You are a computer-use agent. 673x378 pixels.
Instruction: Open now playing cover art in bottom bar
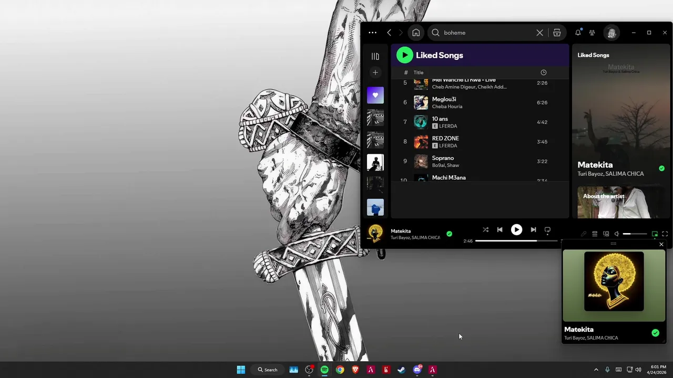(375, 234)
